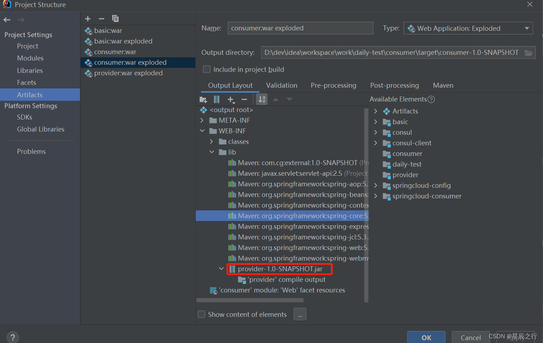Click the OK button
The image size is (543, 343).
(x=426, y=337)
